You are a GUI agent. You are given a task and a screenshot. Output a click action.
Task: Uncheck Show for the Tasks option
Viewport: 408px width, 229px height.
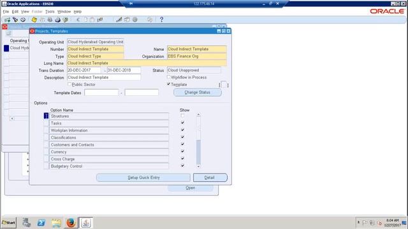coord(182,123)
